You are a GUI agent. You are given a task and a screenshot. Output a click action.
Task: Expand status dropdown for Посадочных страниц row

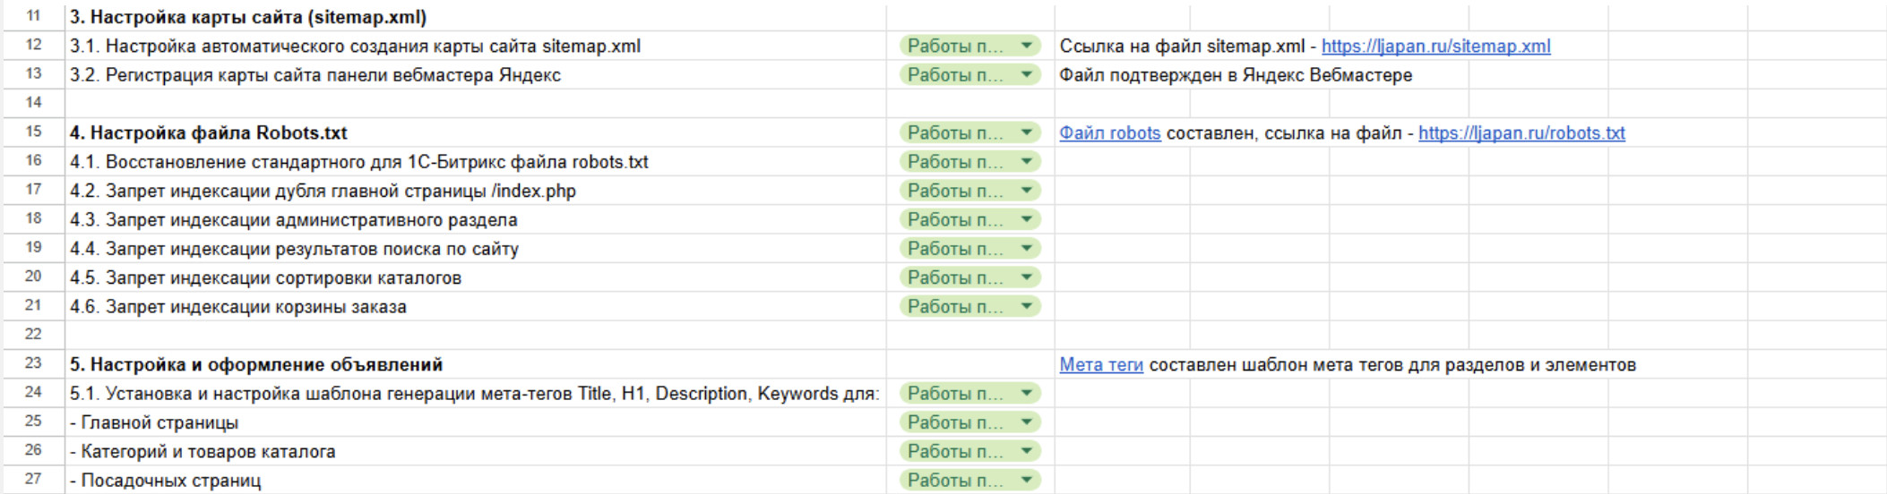pyautogui.click(x=1026, y=481)
